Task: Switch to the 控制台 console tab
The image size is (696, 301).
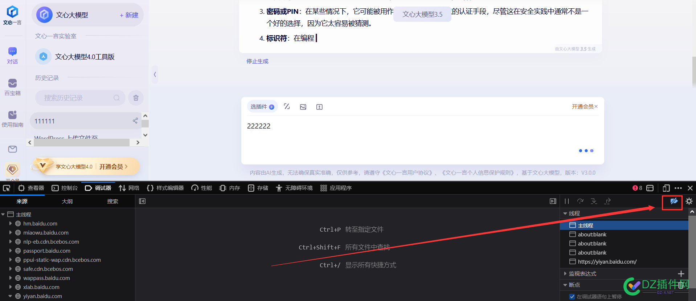Action: 65,188
